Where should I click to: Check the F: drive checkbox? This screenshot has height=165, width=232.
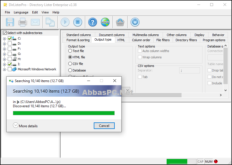click(x=10, y=49)
